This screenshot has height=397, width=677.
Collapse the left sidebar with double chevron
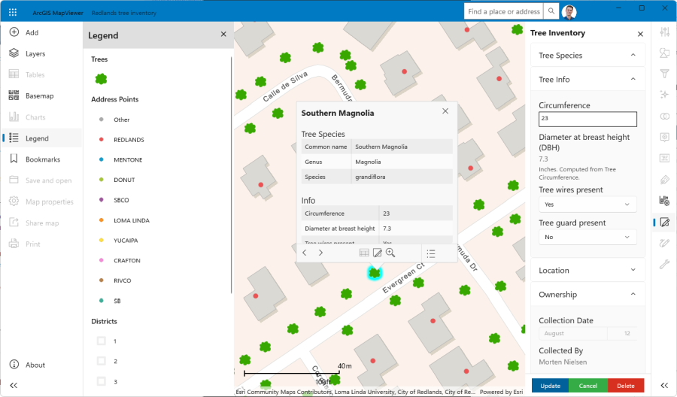[x=14, y=386]
